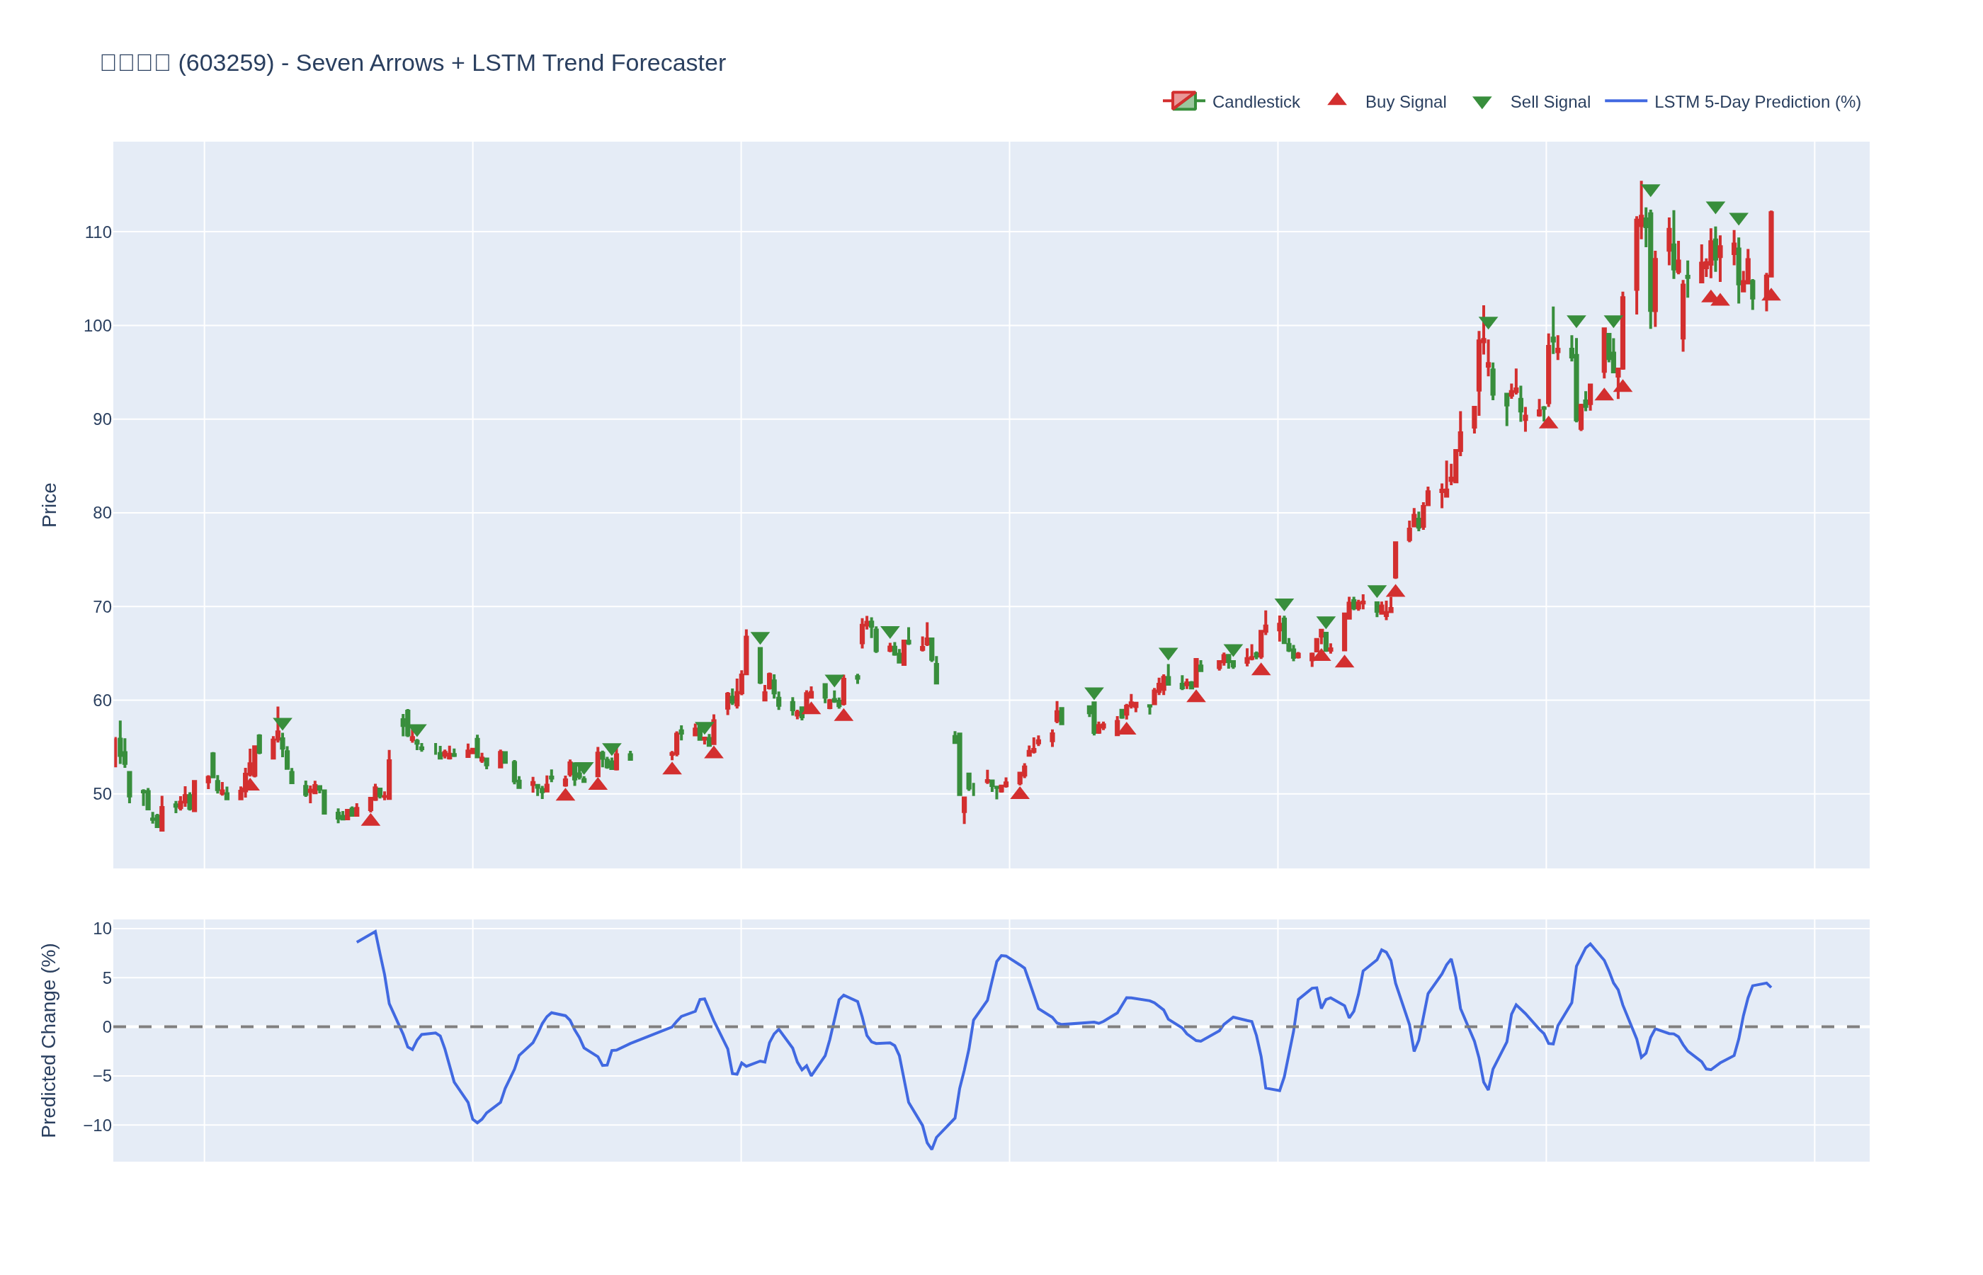Click the Predicted Change (%) axis title
The width and height of the screenshot is (1983, 1275).
tap(50, 1040)
